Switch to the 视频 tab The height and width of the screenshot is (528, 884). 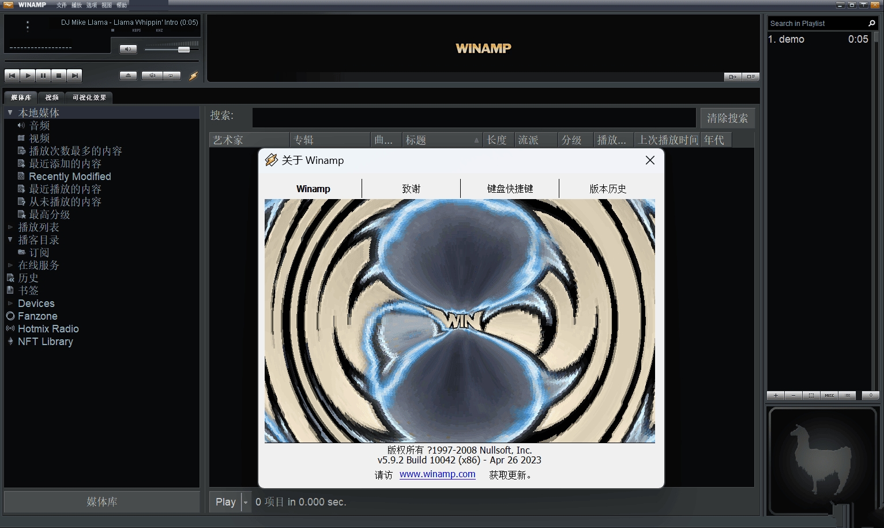coord(52,98)
